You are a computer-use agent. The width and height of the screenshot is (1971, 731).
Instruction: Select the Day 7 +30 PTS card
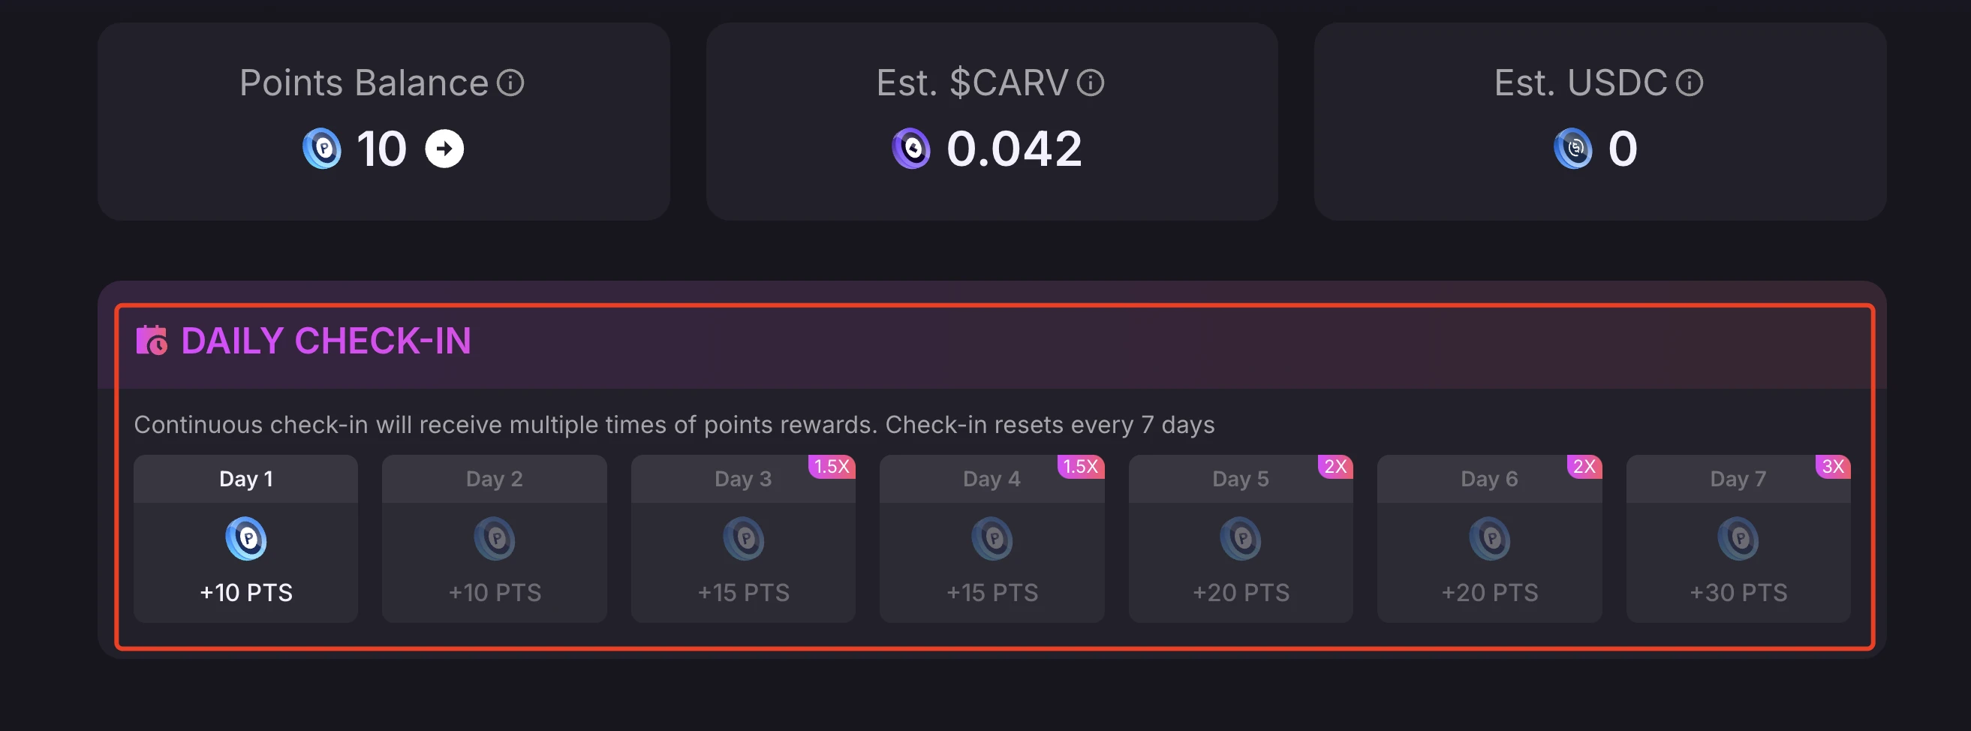click(1738, 539)
